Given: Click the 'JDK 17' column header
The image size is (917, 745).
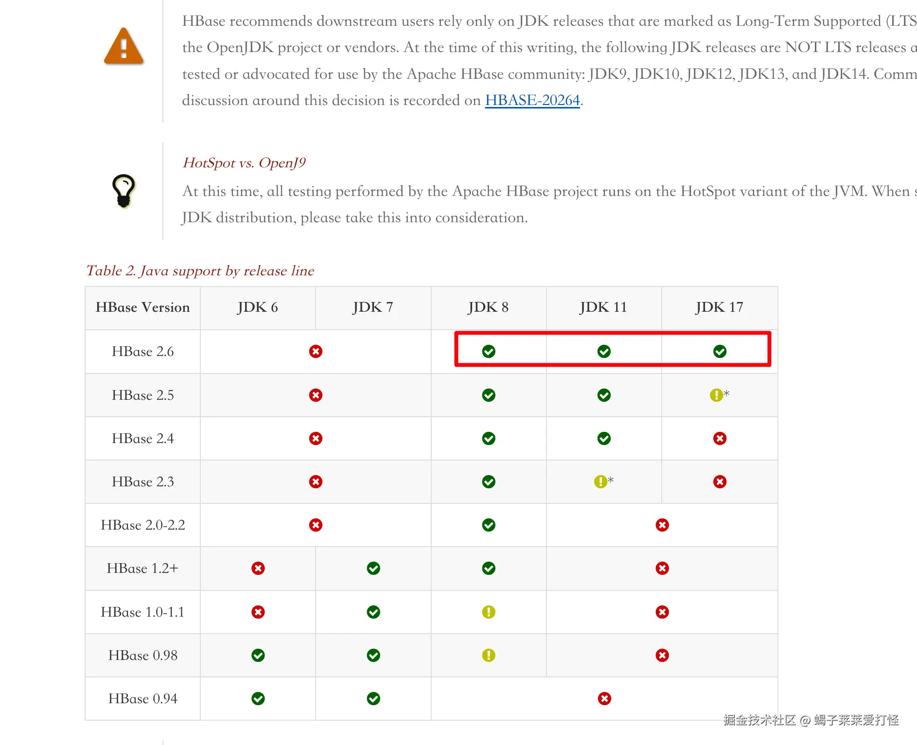Looking at the screenshot, I should (719, 307).
